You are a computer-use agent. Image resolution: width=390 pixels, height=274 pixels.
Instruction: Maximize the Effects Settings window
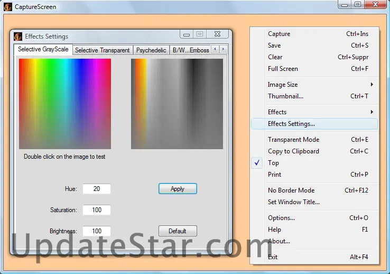point(200,34)
